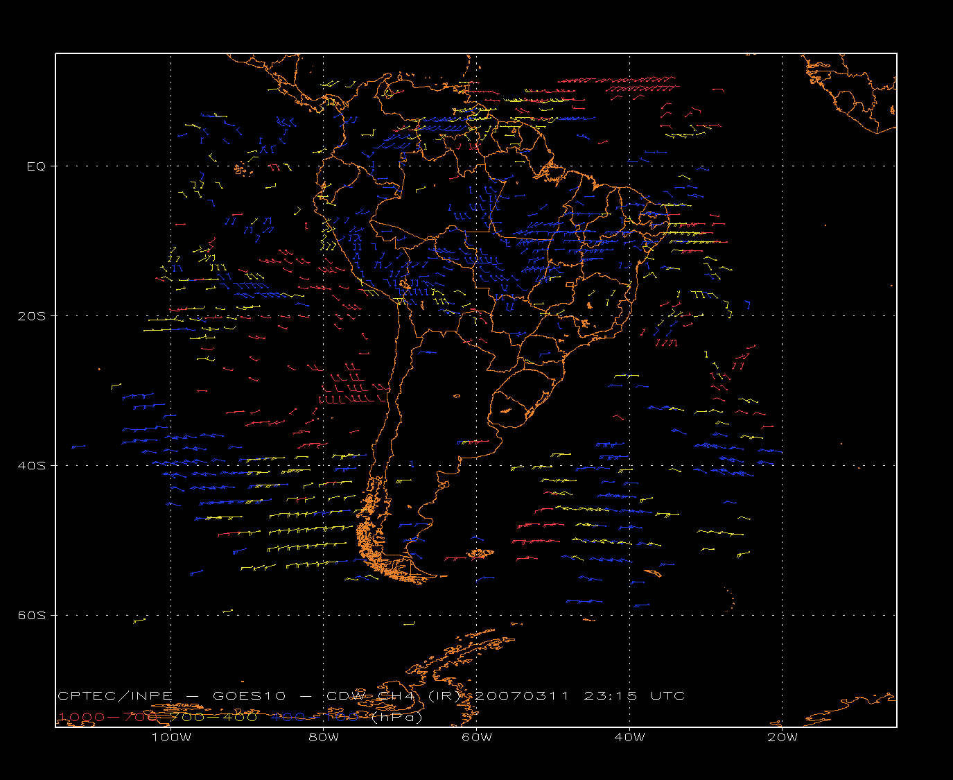Viewport: 953px width, 780px height.
Task: Click the EQ latitude axis label
Action: (36, 166)
